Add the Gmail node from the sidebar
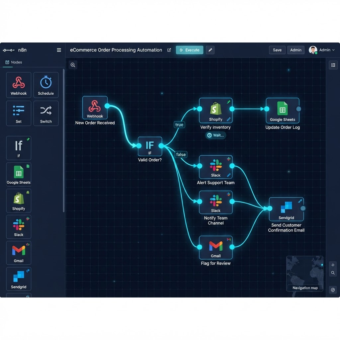 pyautogui.click(x=19, y=253)
